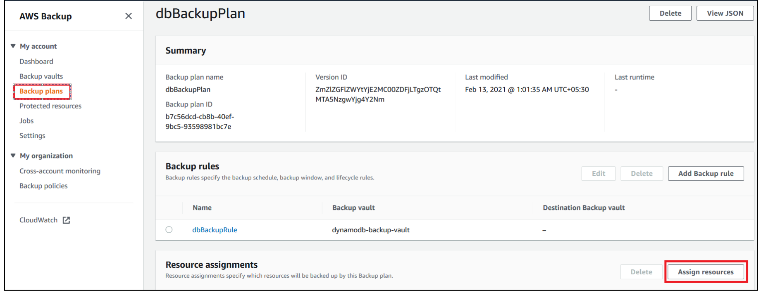This screenshot has width=761, height=295.
Task: Collapse the My account section
Action: (13, 46)
